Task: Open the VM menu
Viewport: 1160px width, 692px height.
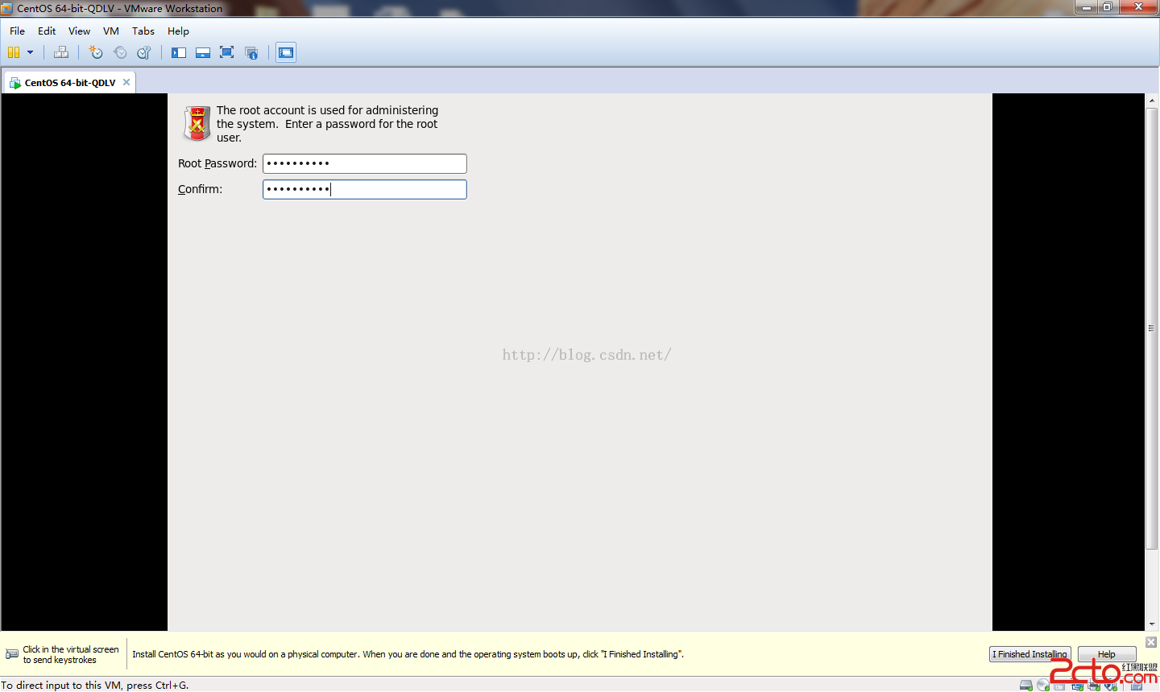Action: (x=111, y=31)
